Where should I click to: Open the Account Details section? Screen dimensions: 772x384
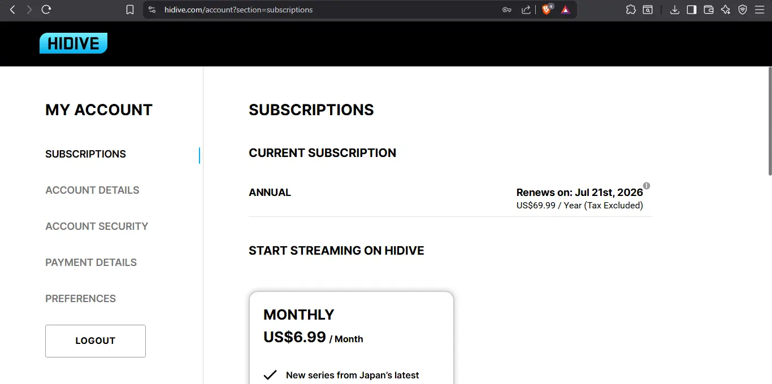coord(92,190)
